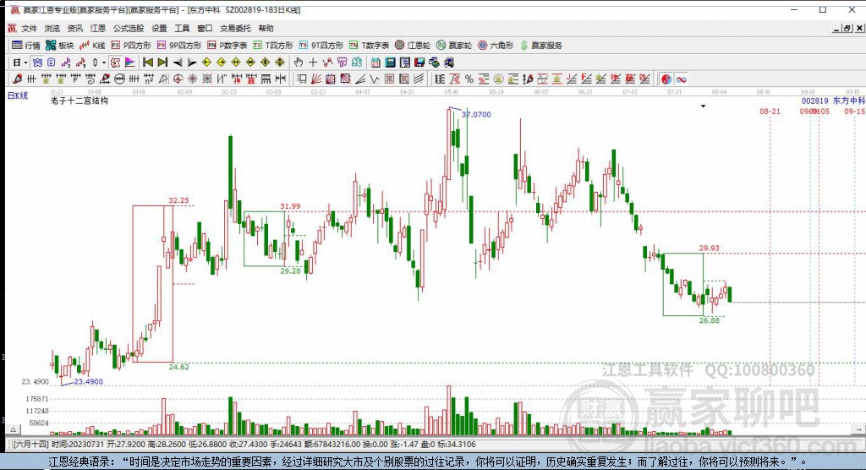Restore the inner chart window
The image size is (866, 470).
pos(847,28)
